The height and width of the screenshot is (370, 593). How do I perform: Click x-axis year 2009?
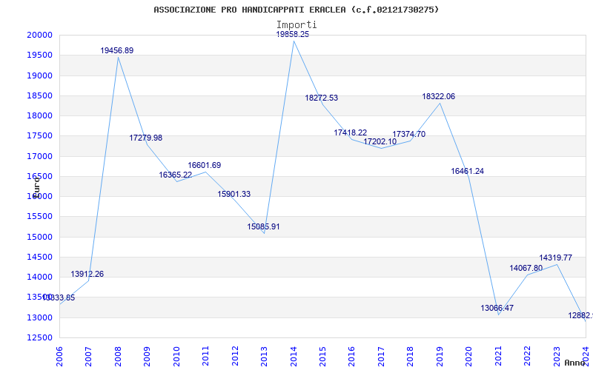click(x=147, y=356)
